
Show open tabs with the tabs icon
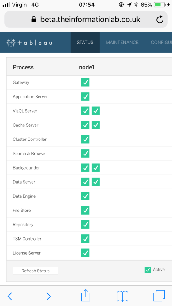click(x=159, y=296)
